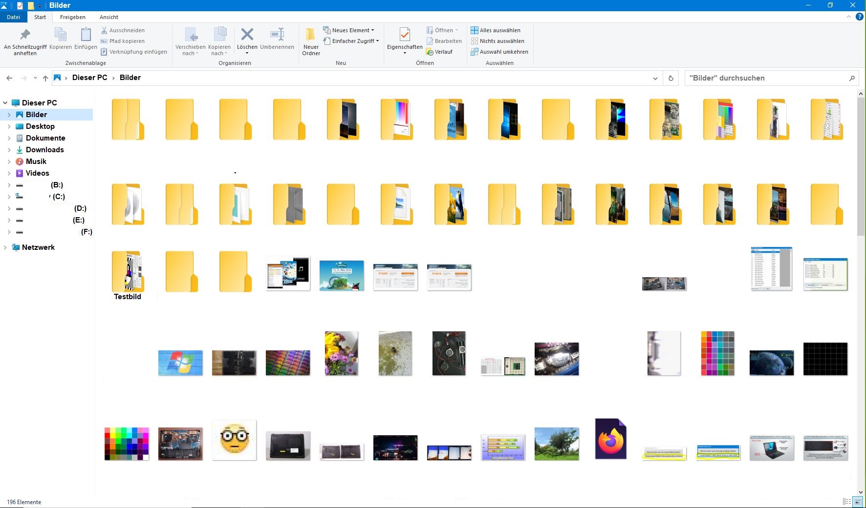Switch to details view in status bar

847,502
